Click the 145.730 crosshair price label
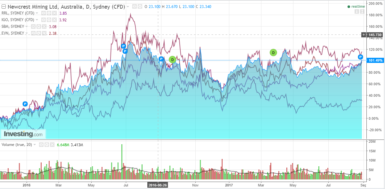385x189 pixels. tap(374, 34)
